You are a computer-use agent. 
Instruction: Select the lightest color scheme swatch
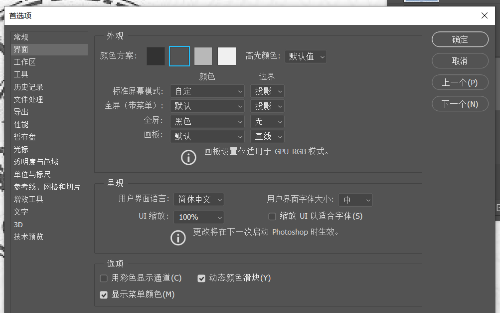click(227, 56)
